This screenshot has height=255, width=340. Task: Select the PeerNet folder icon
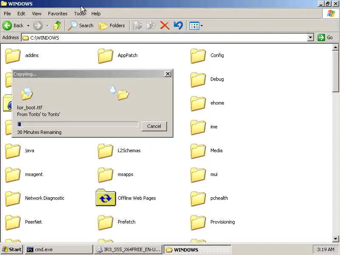coord(13,222)
